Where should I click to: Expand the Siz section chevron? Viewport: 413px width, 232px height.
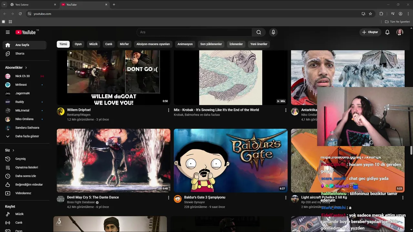tap(13, 150)
